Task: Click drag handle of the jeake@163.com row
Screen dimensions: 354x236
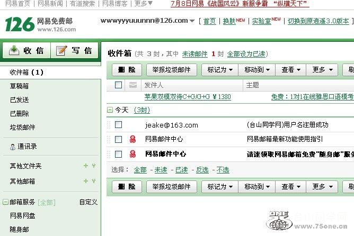Action: pos(109,125)
